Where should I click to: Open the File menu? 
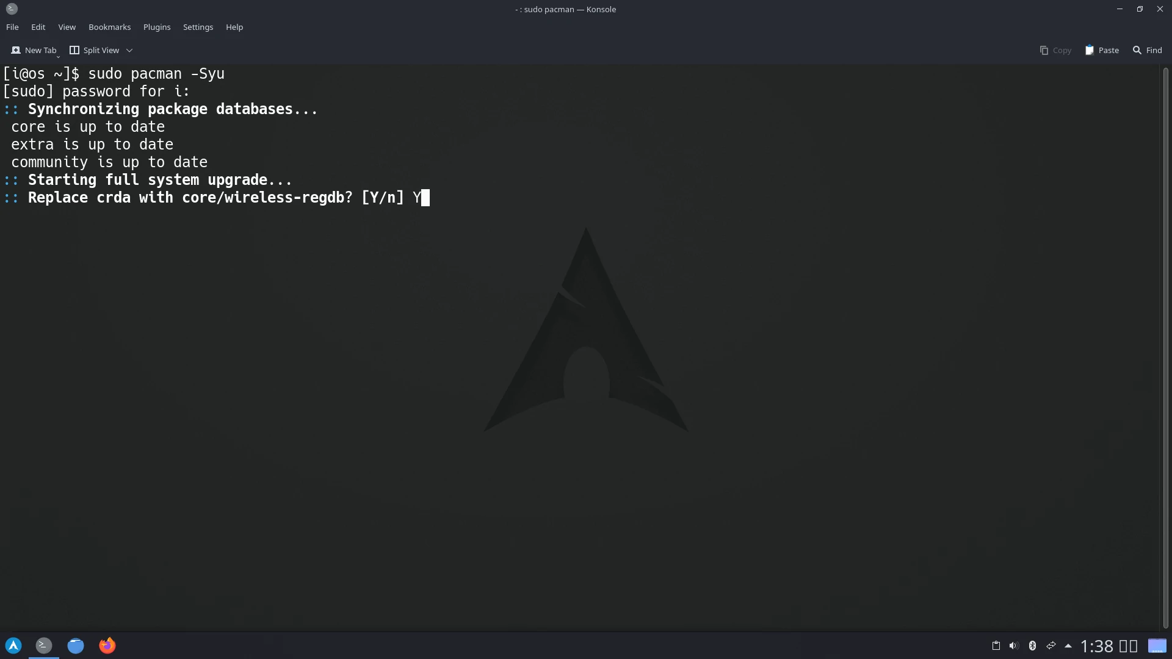12,27
